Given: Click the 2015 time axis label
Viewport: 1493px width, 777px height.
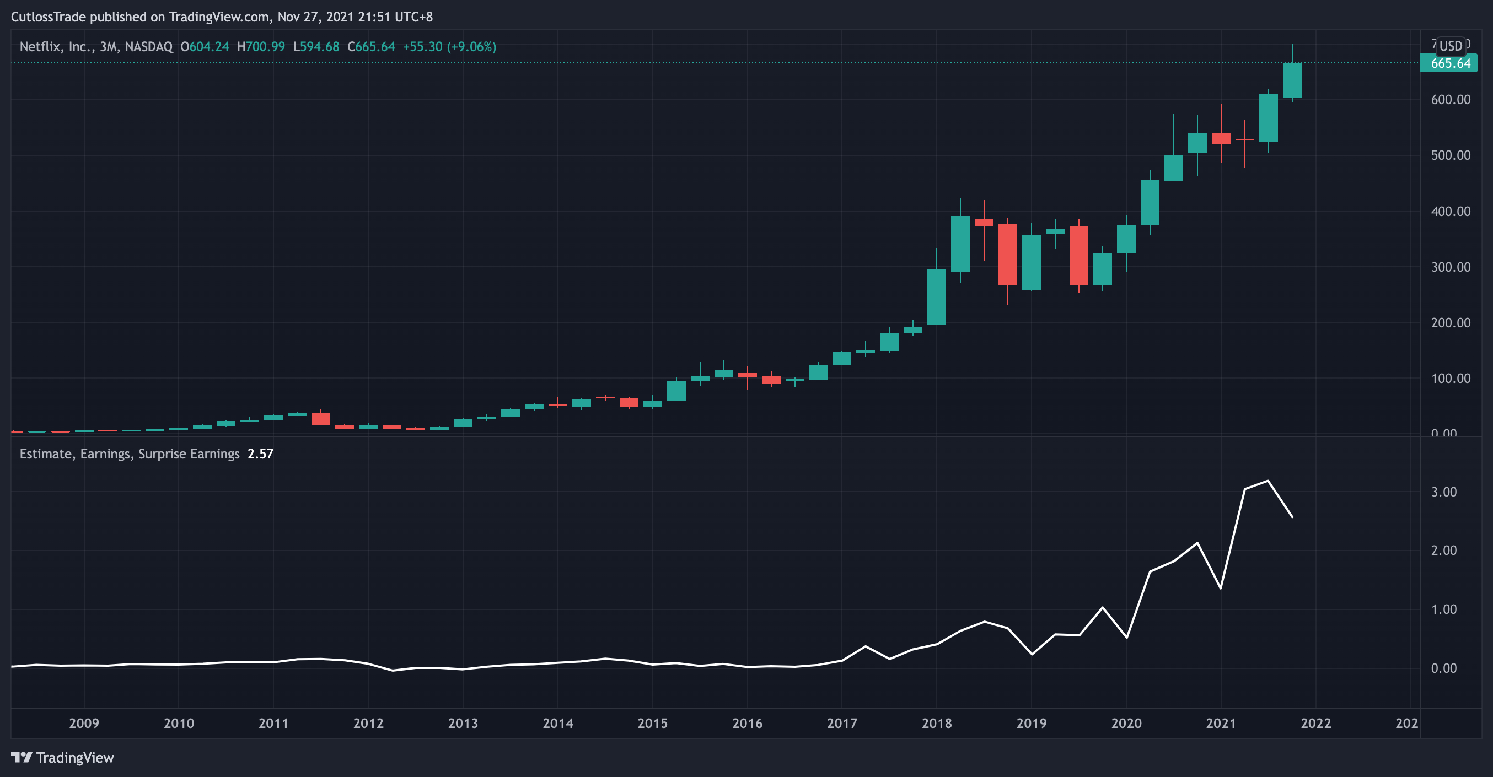Looking at the screenshot, I should [653, 723].
